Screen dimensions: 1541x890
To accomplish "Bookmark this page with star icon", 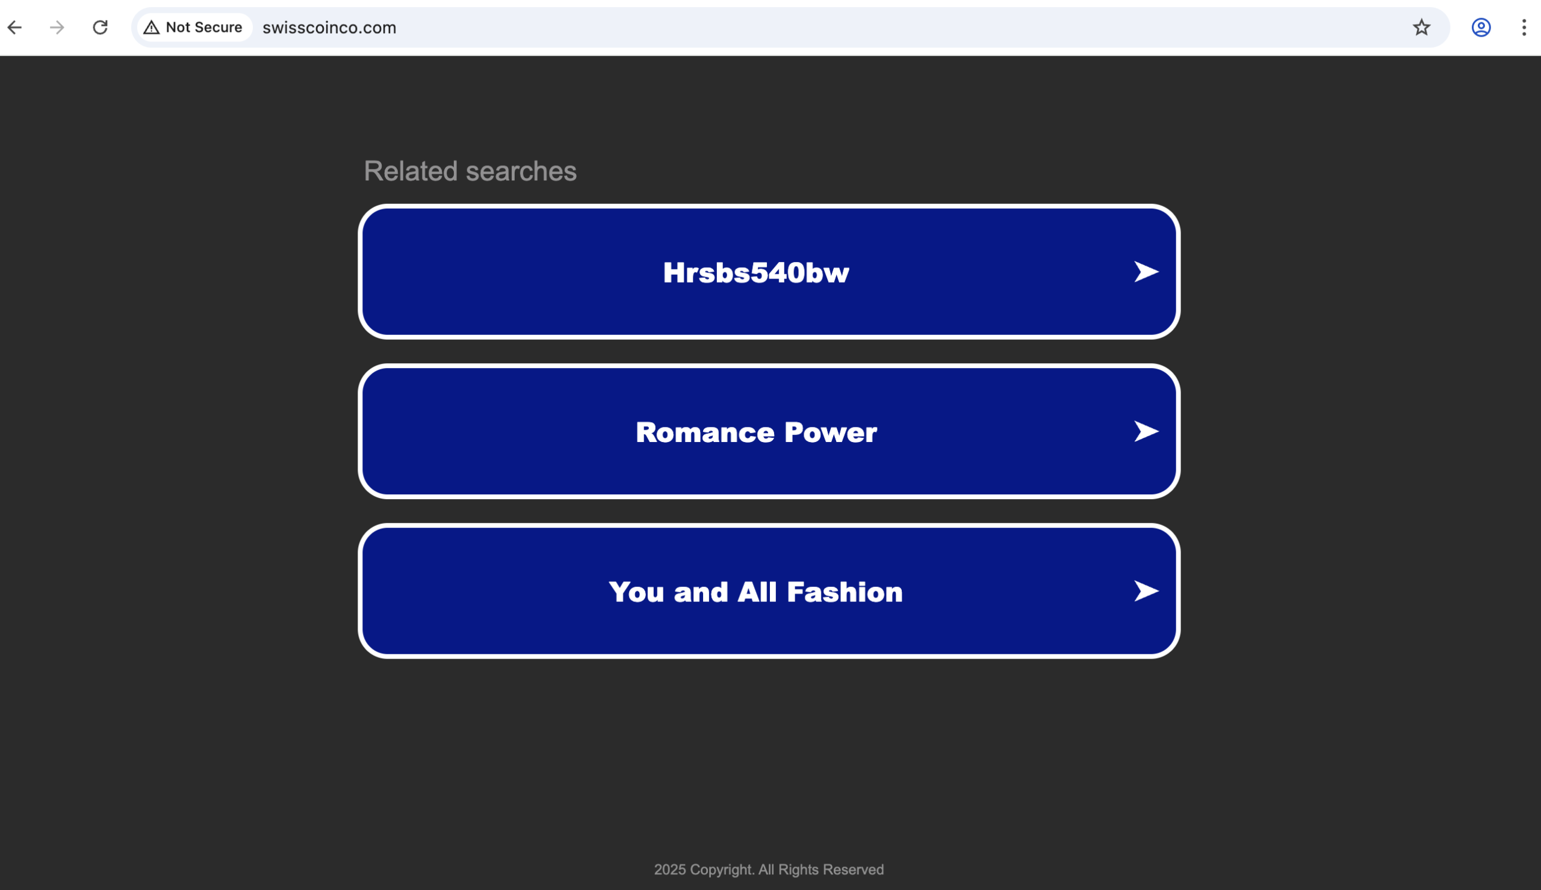I will pyautogui.click(x=1421, y=28).
